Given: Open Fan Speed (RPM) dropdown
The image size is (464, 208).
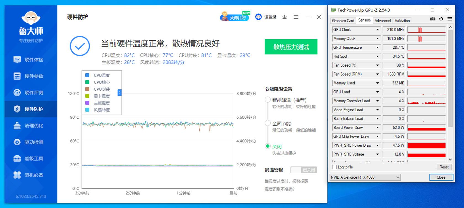Looking at the screenshot, I should tap(377, 74).
